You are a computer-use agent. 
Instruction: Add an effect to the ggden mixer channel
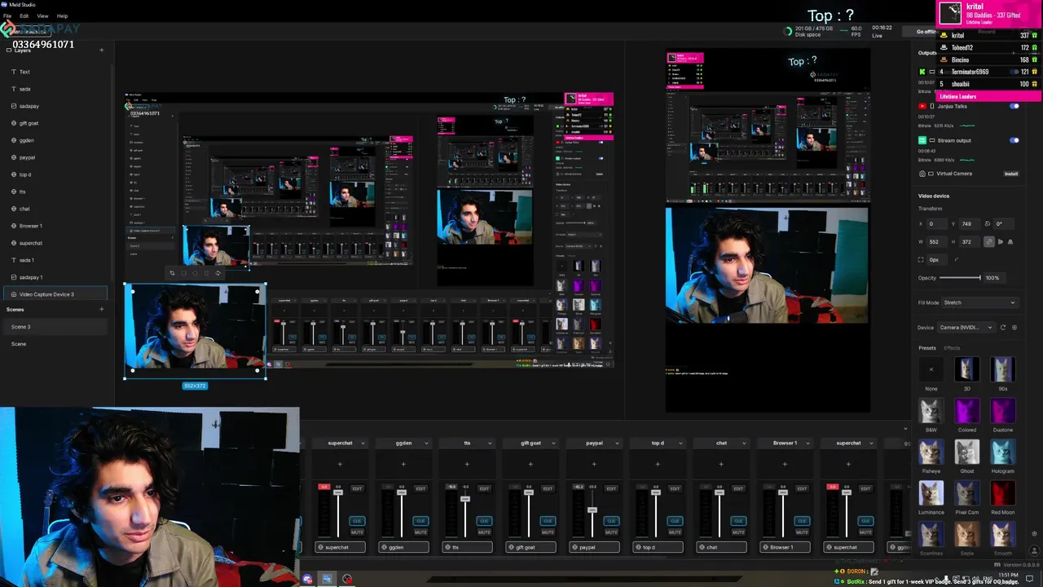click(403, 465)
